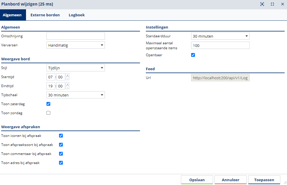Decrease Starttijd with the minus stepper
Image resolution: width=287 pixels, height=185 pixels.
pos(68,79)
